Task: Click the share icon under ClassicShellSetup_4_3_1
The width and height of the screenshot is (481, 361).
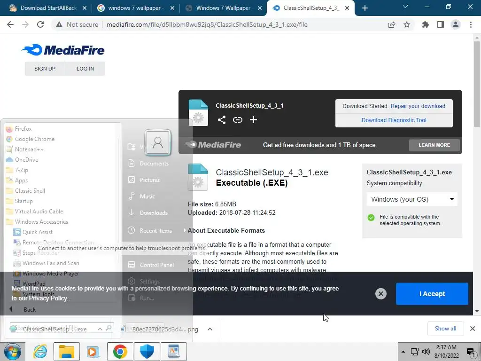Action: coord(222,120)
